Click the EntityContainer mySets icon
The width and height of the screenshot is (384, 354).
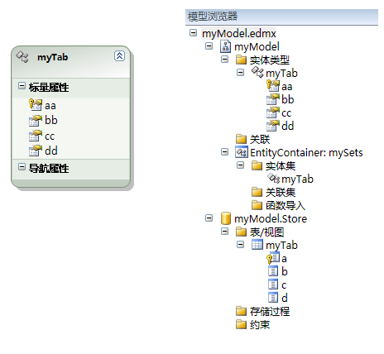(x=242, y=152)
